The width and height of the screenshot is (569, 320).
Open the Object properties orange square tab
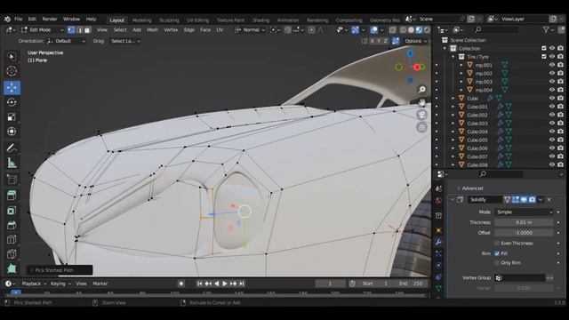438,230
